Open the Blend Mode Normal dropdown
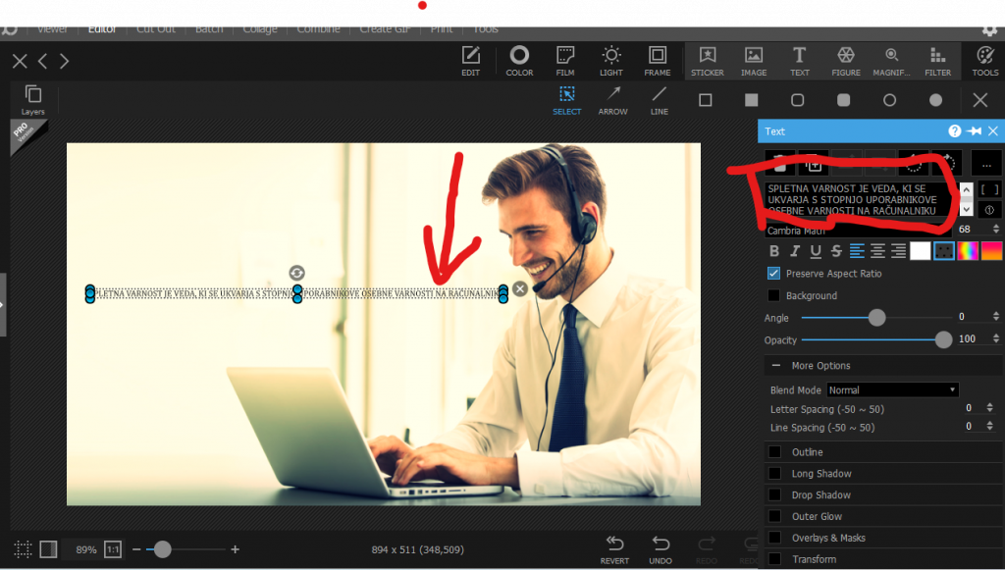Screen dimensions: 1005x570 point(892,390)
